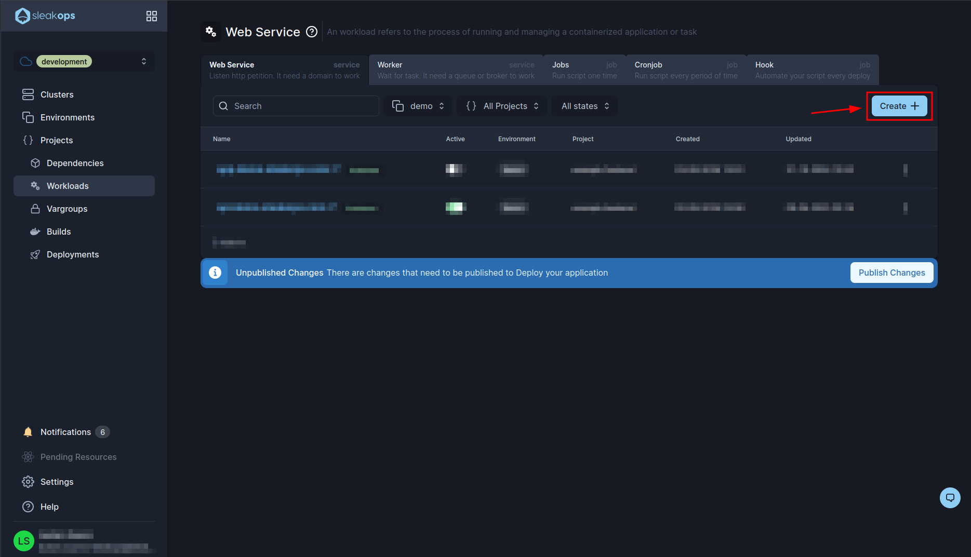Click the Workloads gears icon in sidebar
Screen dimensions: 971x557
(35, 186)
